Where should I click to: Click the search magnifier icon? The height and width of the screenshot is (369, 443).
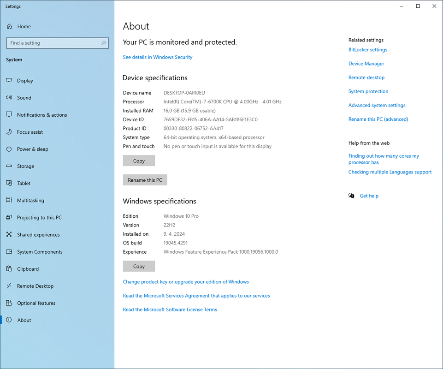(103, 43)
